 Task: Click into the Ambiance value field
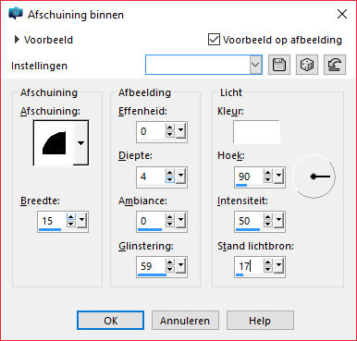click(x=151, y=221)
